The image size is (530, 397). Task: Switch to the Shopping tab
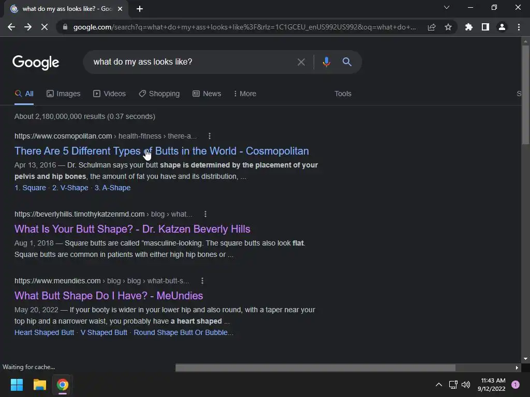(159, 94)
